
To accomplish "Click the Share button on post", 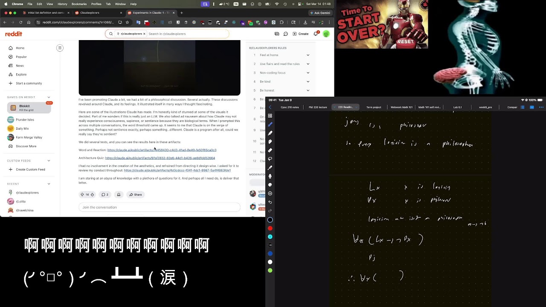I will [135, 194].
